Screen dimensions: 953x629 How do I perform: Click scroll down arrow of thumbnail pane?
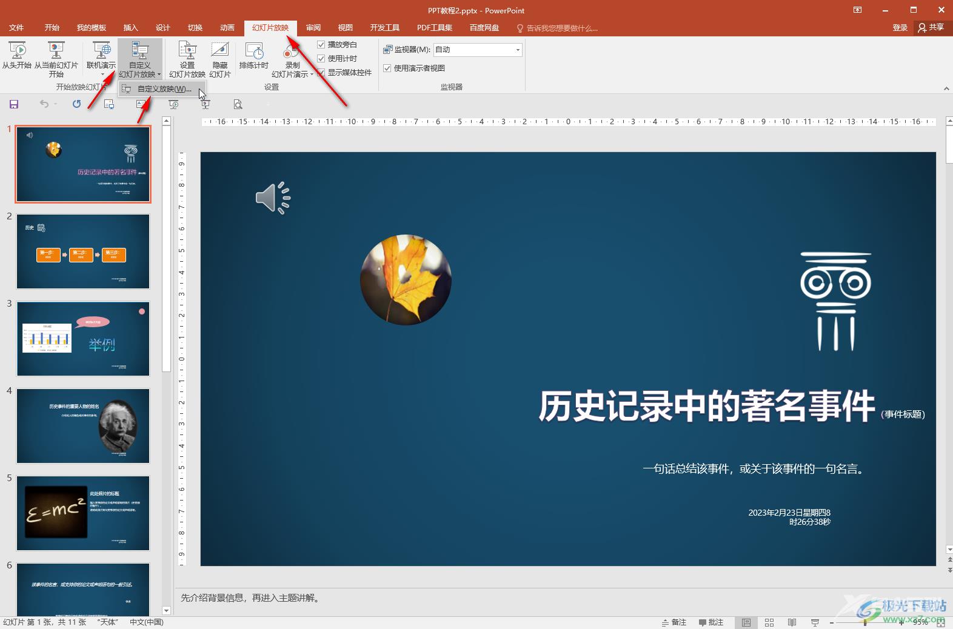(x=166, y=610)
